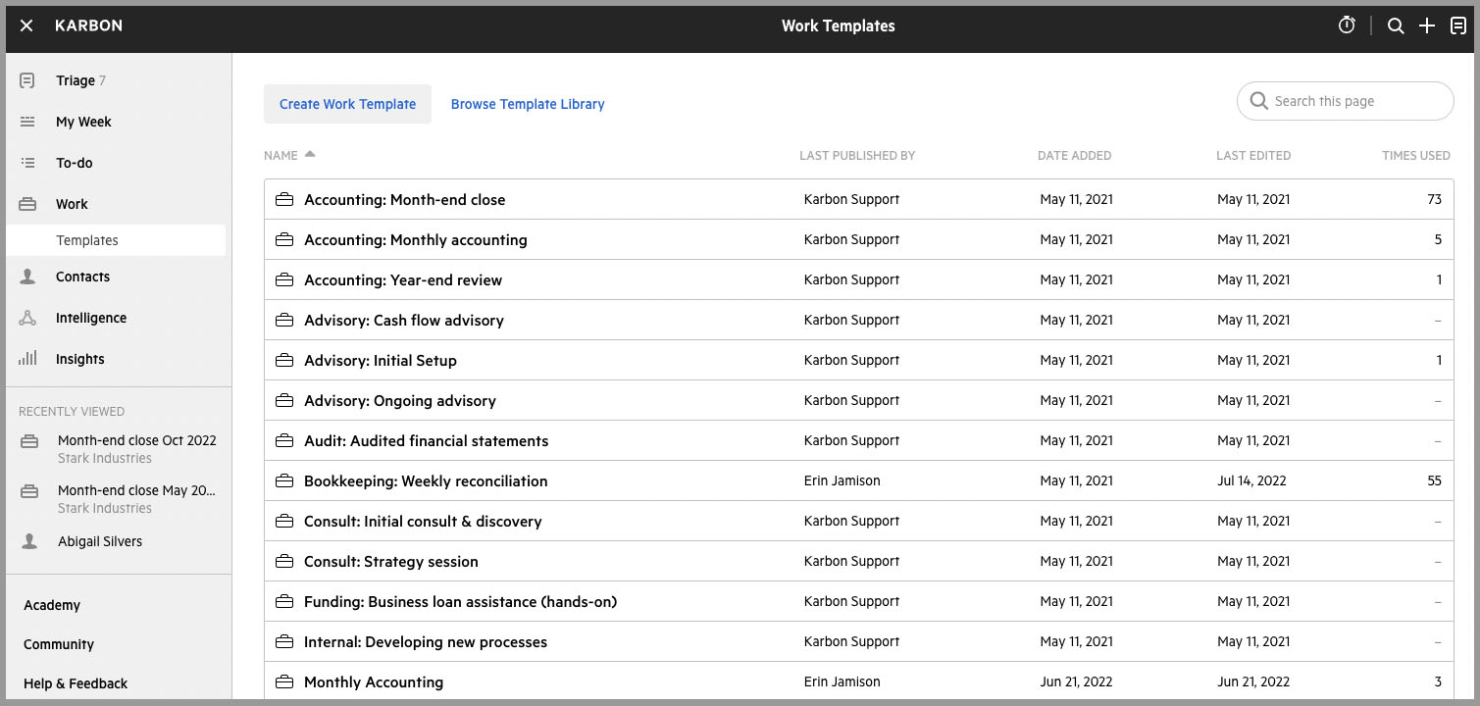Go to My Week in sidebar

point(83,122)
